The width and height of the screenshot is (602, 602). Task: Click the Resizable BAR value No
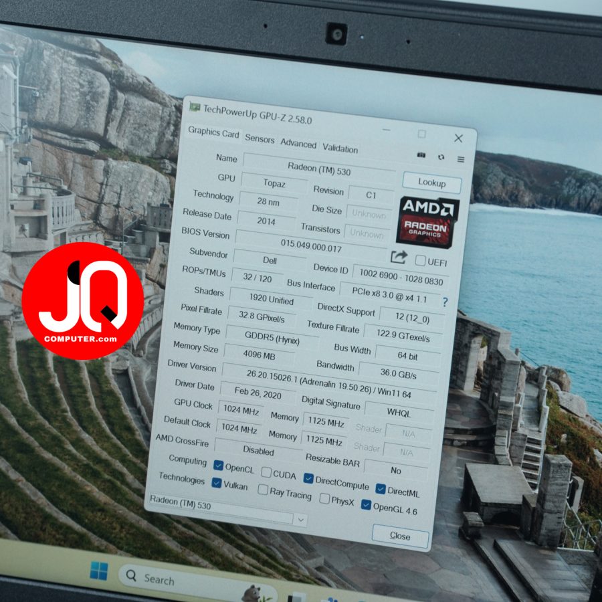(396, 470)
